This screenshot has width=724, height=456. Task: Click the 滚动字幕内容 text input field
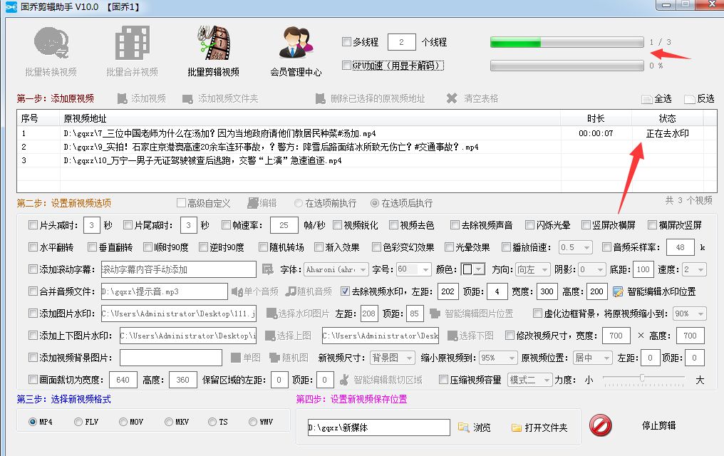click(x=179, y=269)
